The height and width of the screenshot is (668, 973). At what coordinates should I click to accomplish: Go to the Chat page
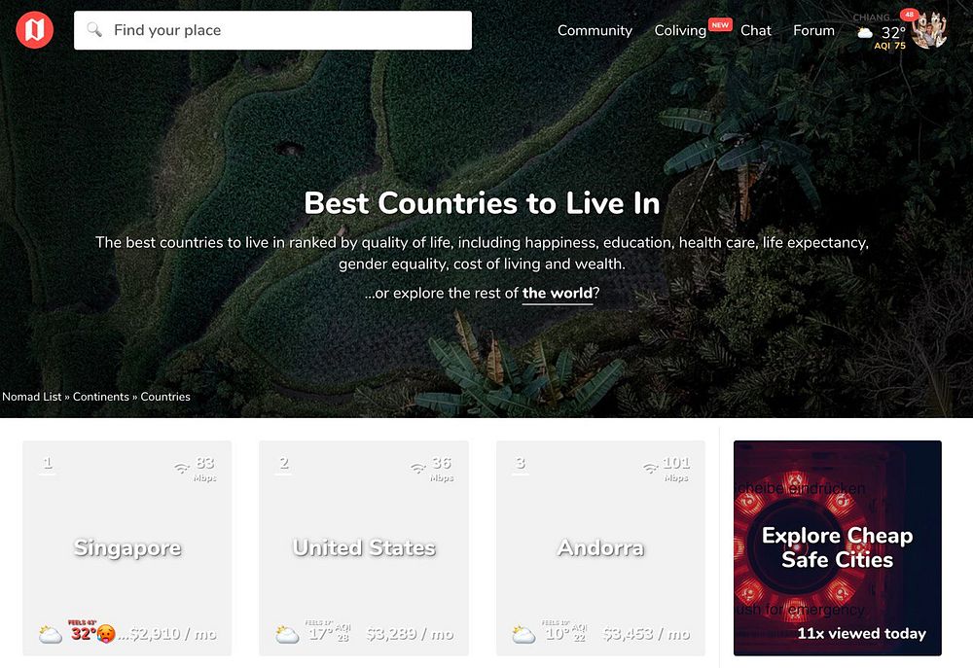tap(756, 30)
